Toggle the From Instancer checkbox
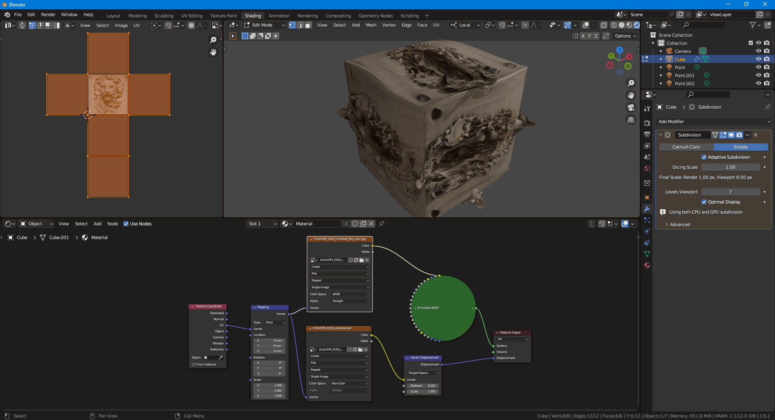The image size is (775, 420). tap(193, 364)
